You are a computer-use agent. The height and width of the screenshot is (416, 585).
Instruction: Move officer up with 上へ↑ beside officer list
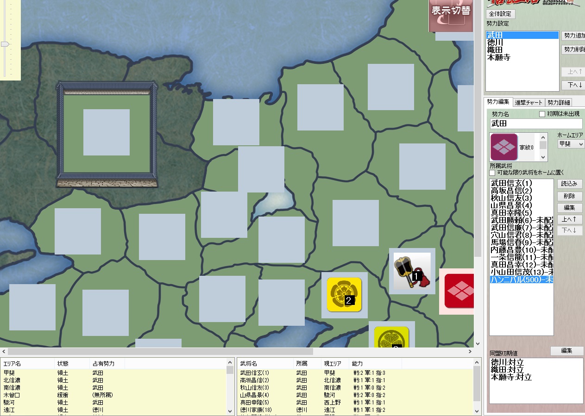coord(569,219)
